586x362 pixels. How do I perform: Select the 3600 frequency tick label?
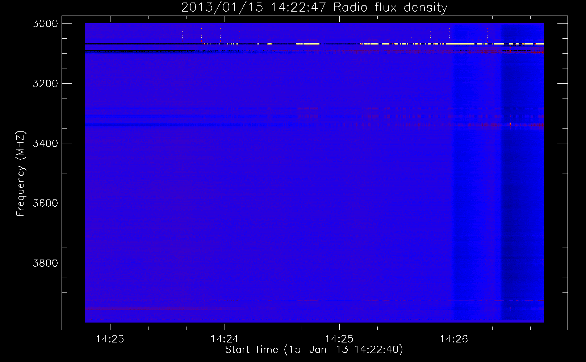click(45, 203)
